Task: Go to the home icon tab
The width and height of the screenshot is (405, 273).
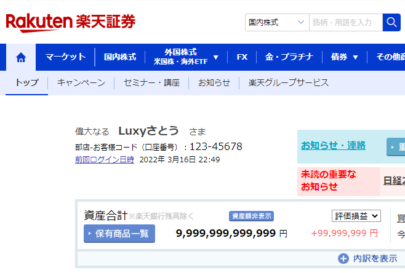Action: (21, 57)
